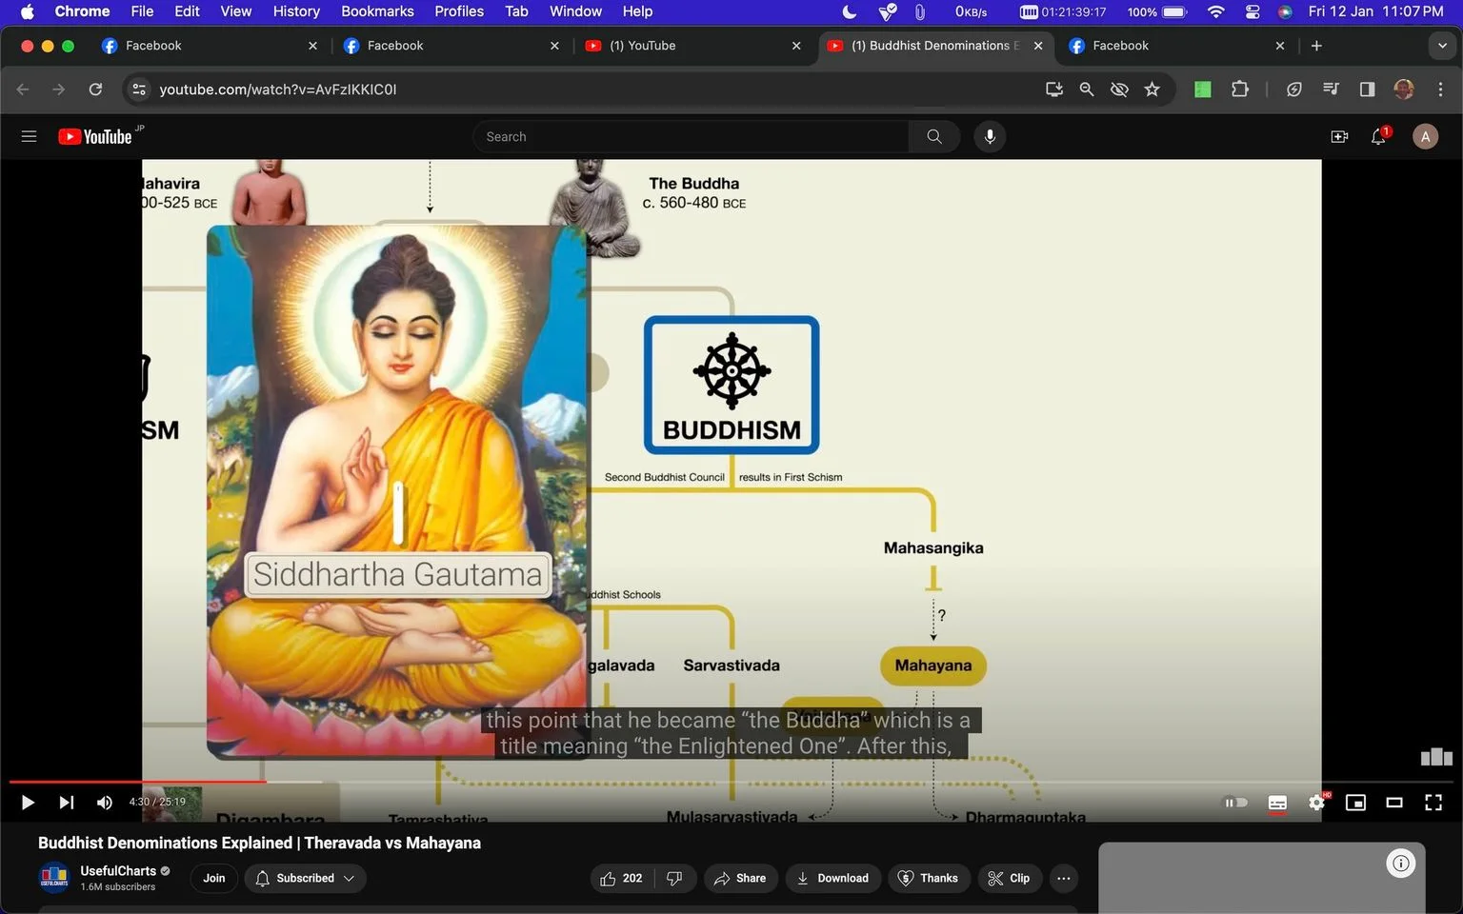Open a new browser tab

tap(1316, 46)
